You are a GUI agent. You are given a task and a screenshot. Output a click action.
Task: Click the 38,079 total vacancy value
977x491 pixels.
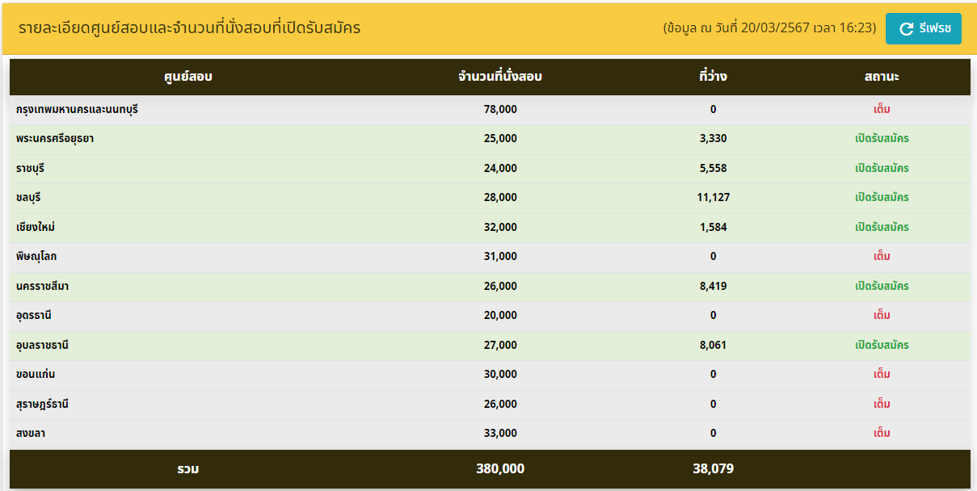(714, 468)
